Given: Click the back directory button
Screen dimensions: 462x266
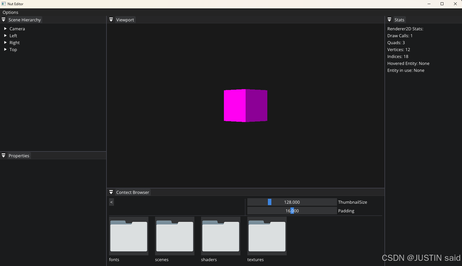Looking at the screenshot, I should click(111, 202).
